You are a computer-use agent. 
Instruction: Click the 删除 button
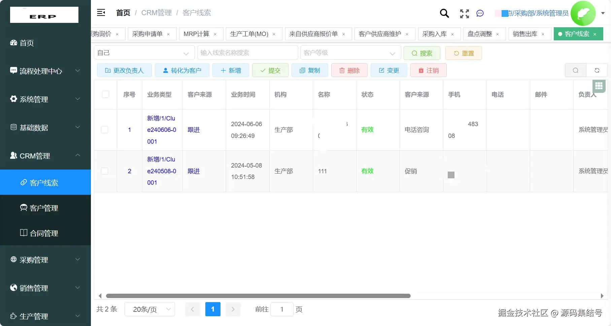pos(349,70)
